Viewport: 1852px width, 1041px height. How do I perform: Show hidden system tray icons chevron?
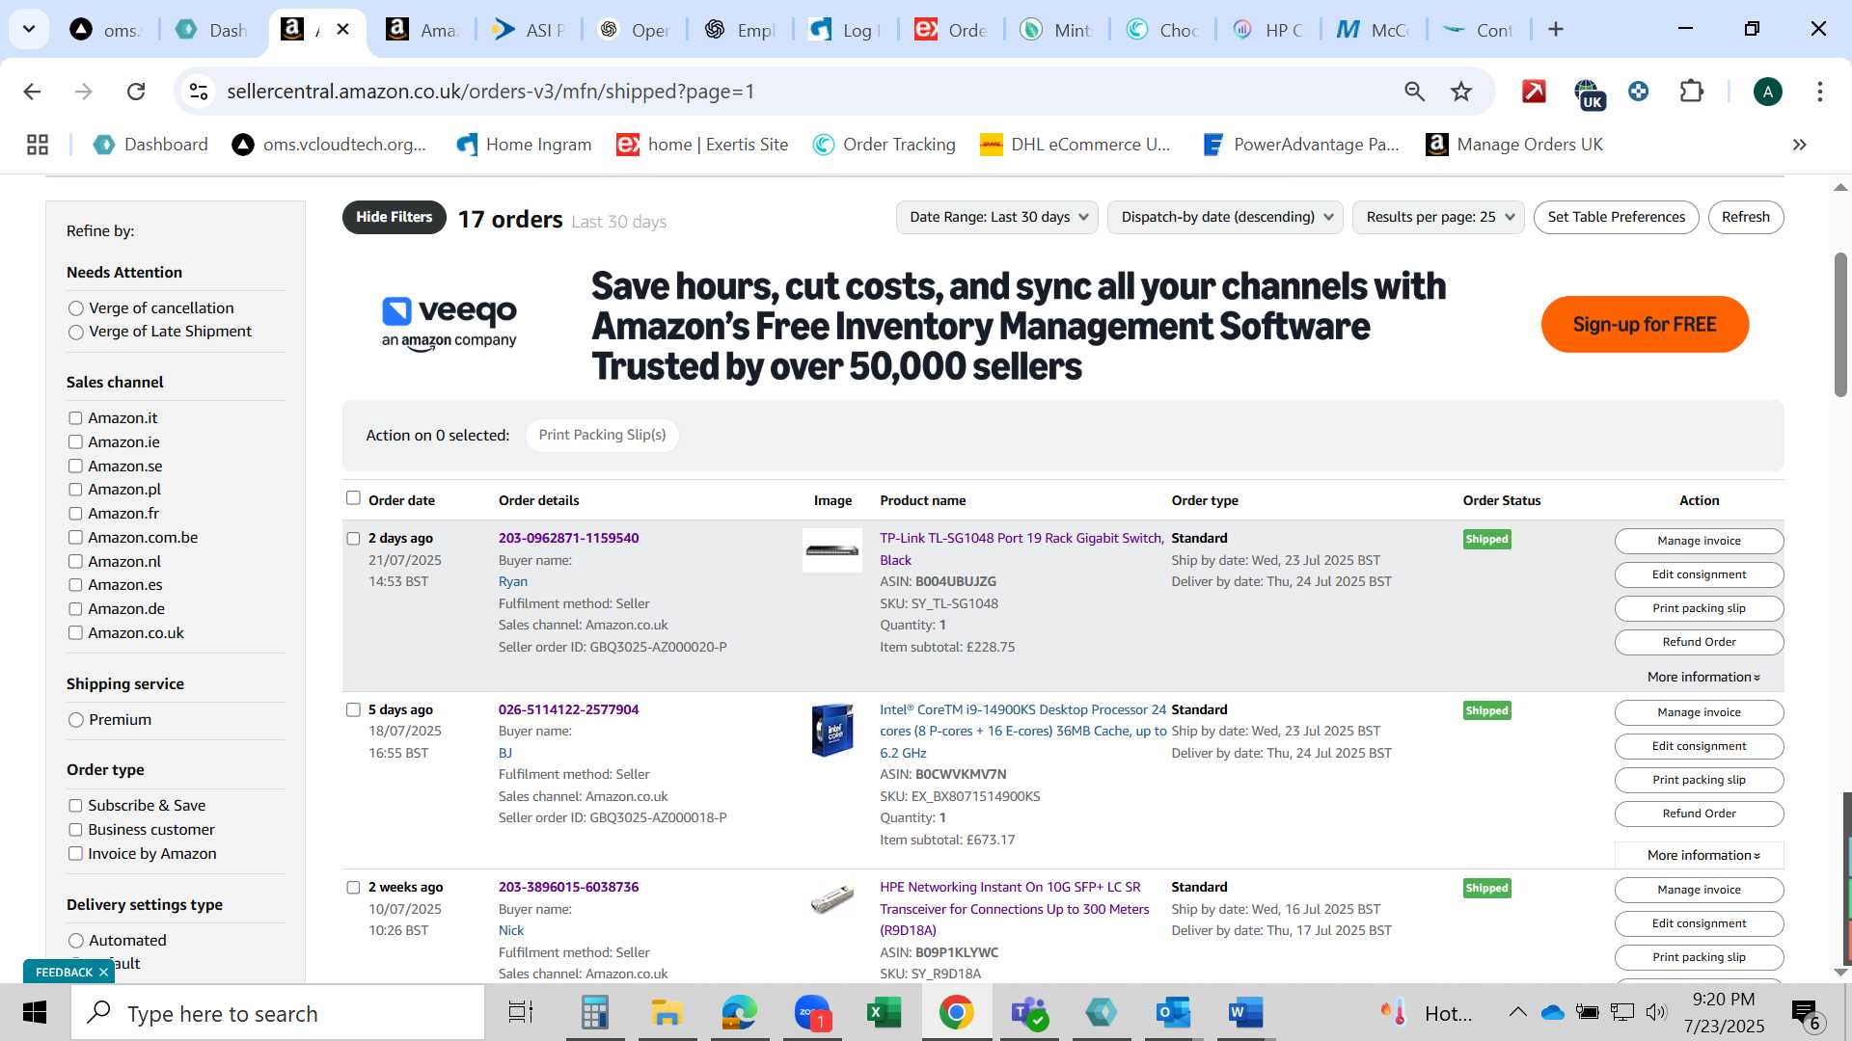click(x=1517, y=1012)
